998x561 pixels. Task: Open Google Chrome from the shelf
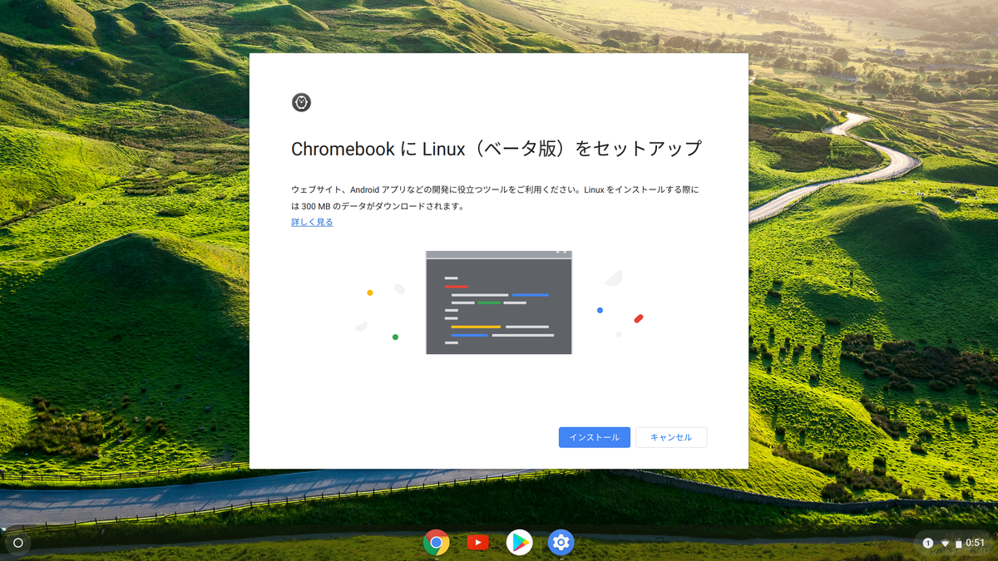[x=437, y=543]
